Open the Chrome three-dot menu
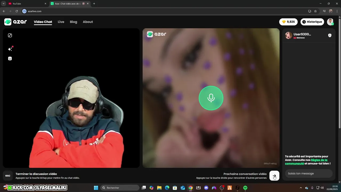 [337, 11]
